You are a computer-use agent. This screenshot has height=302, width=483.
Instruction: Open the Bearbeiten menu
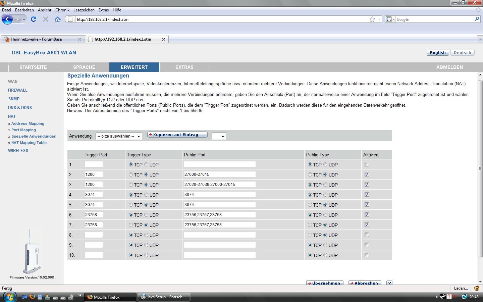[24, 10]
